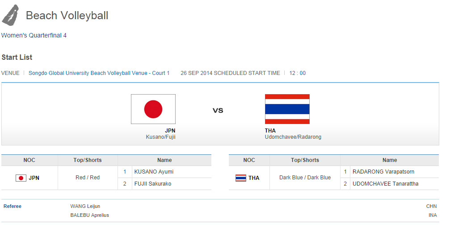Click the Name column header for Japan
Screen dimensions: 450x228
(x=164, y=160)
